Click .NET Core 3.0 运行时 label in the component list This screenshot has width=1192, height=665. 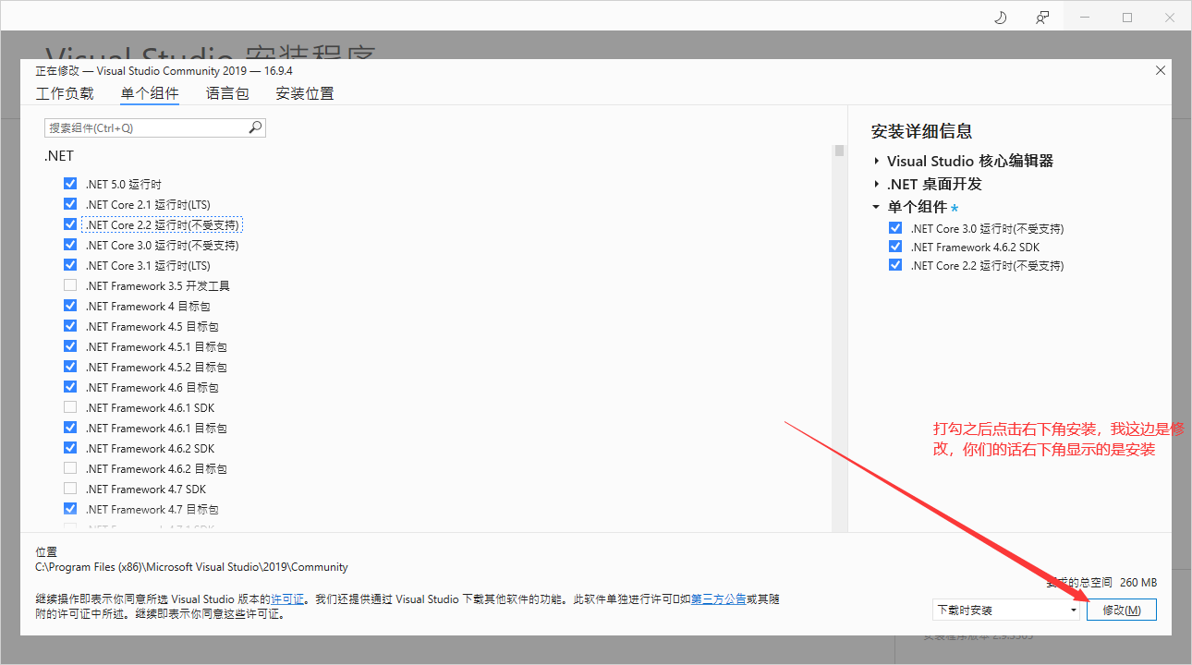163,245
